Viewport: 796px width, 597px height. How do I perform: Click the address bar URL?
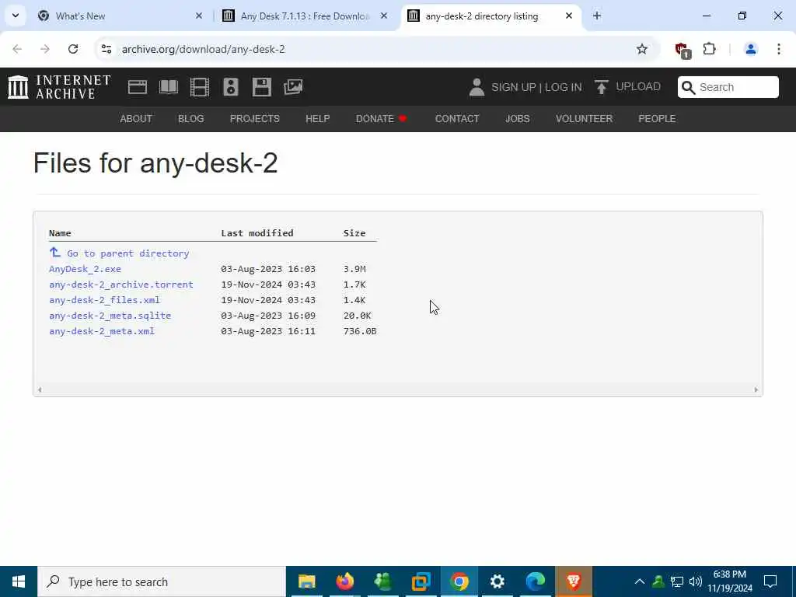click(203, 49)
